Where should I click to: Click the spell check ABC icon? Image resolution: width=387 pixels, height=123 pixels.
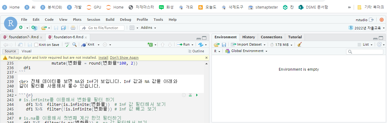(x=67, y=44)
